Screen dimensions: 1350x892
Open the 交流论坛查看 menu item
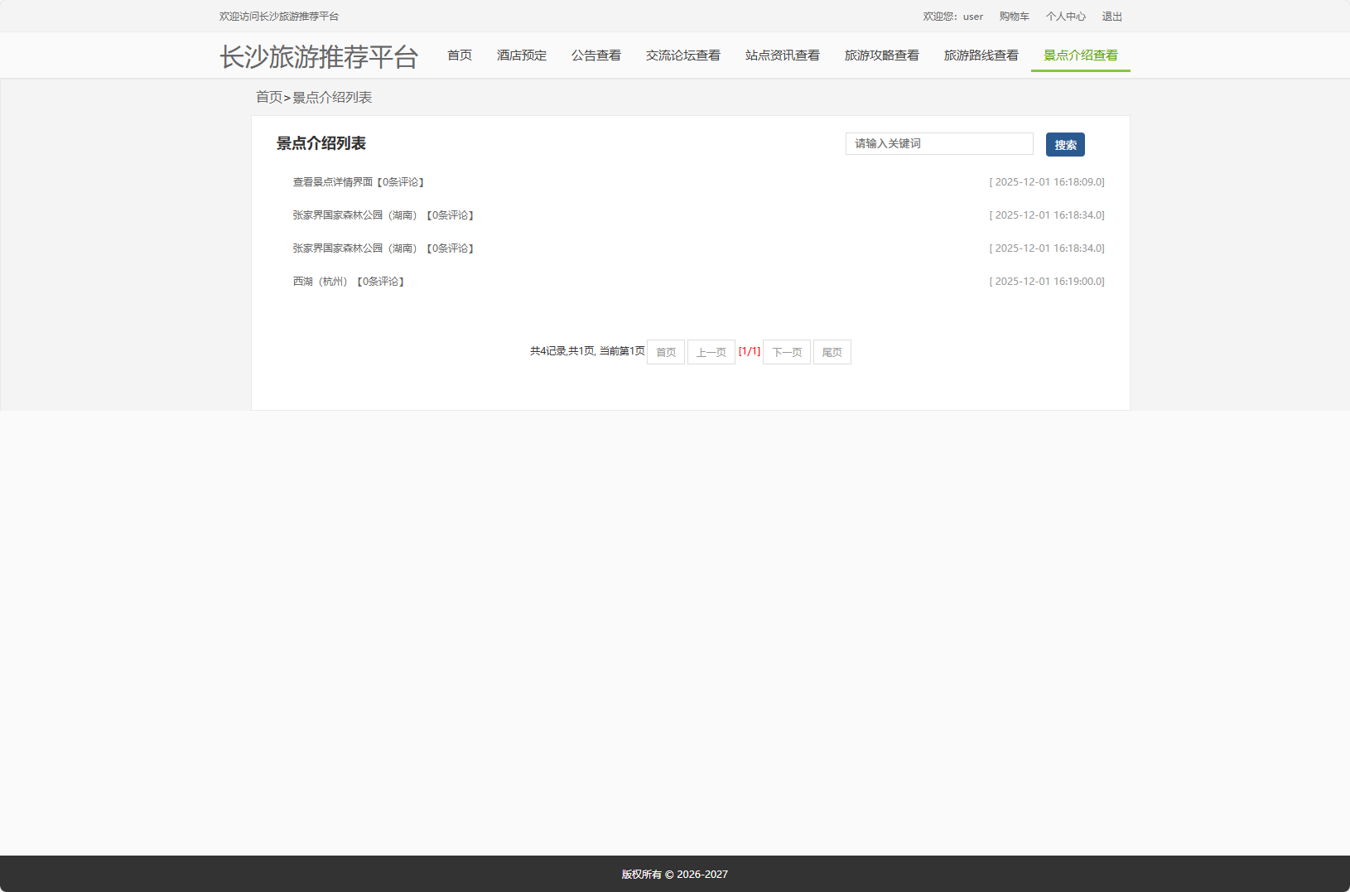682,55
